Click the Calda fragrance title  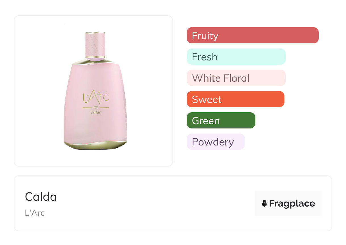(x=41, y=197)
